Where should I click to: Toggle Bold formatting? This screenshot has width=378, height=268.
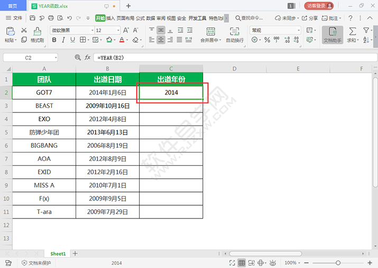[x=54, y=40]
